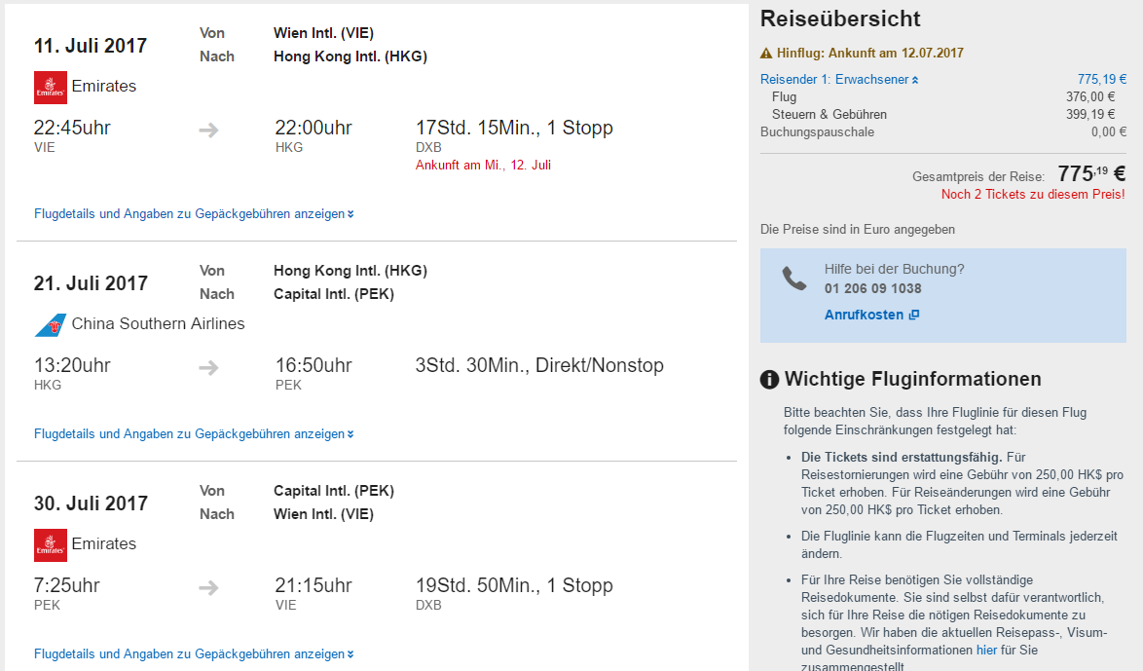Viewport: 1143px width, 671px height.
Task: Click the phone number 01 206 09 1038
Action: click(x=872, y=288)
